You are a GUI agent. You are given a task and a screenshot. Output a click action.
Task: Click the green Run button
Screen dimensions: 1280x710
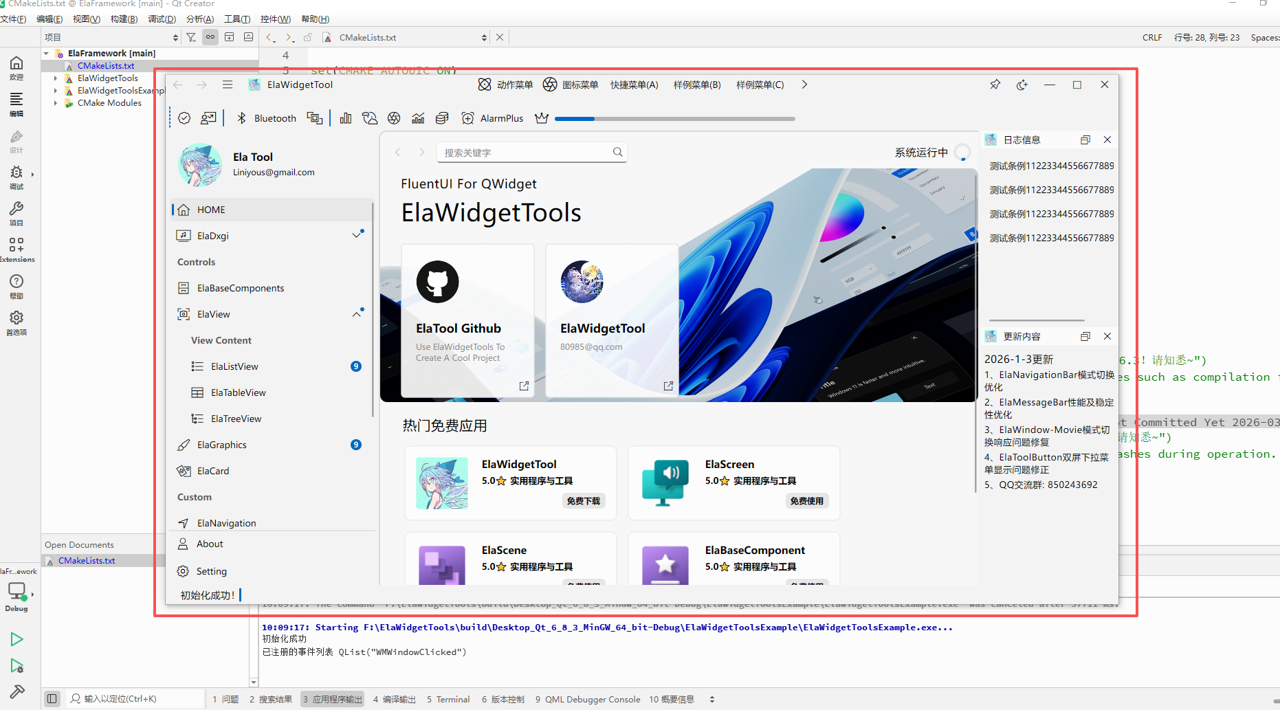(x=16, y=639)
